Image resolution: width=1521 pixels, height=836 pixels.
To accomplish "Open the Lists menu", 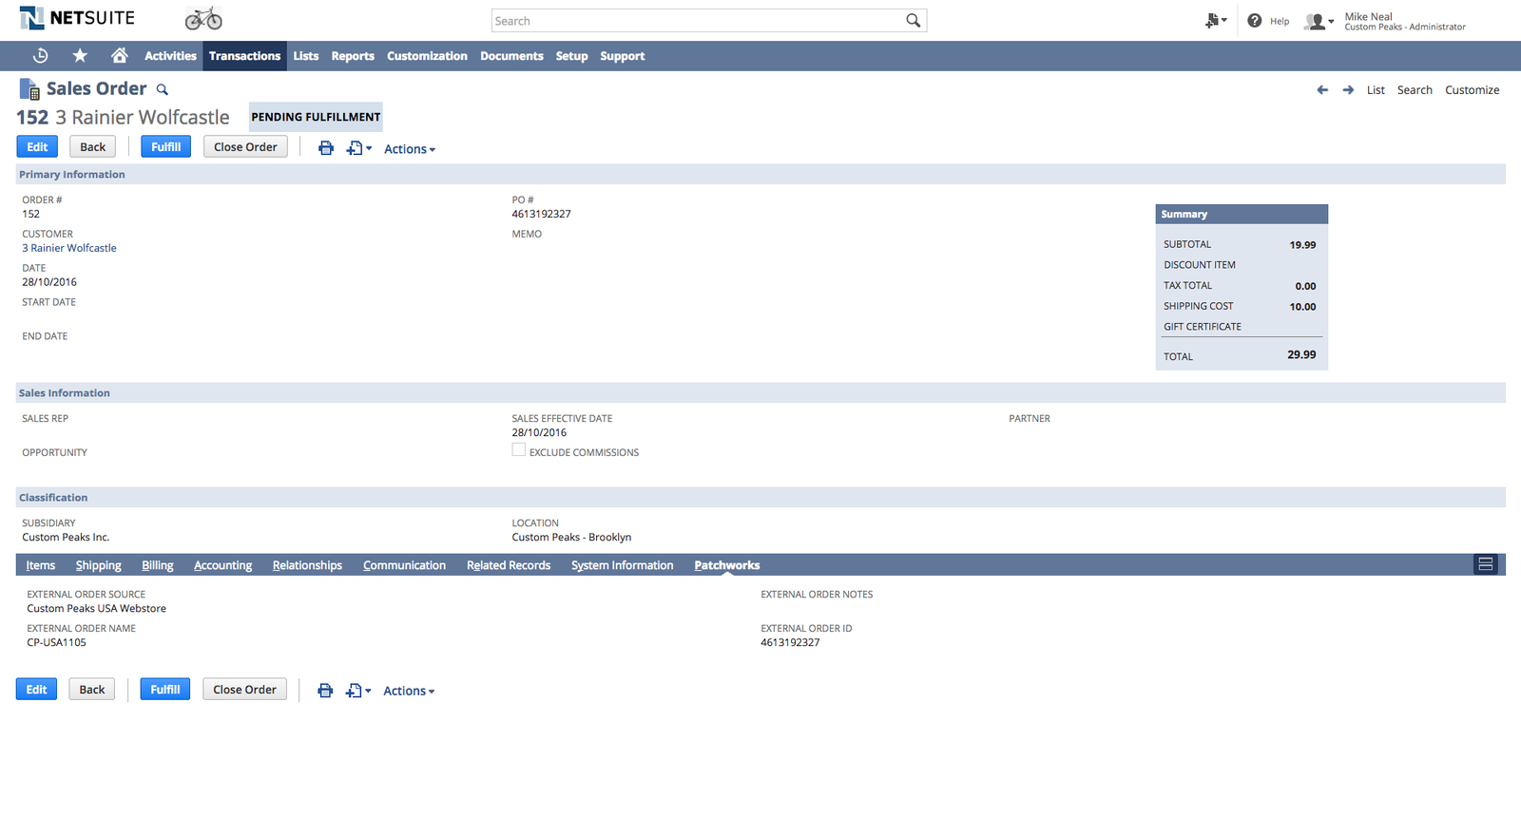I will [306, 56].
